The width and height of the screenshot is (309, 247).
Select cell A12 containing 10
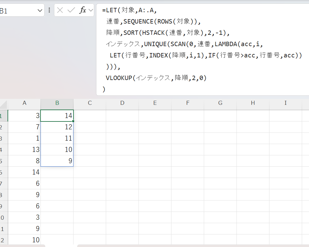24,240
